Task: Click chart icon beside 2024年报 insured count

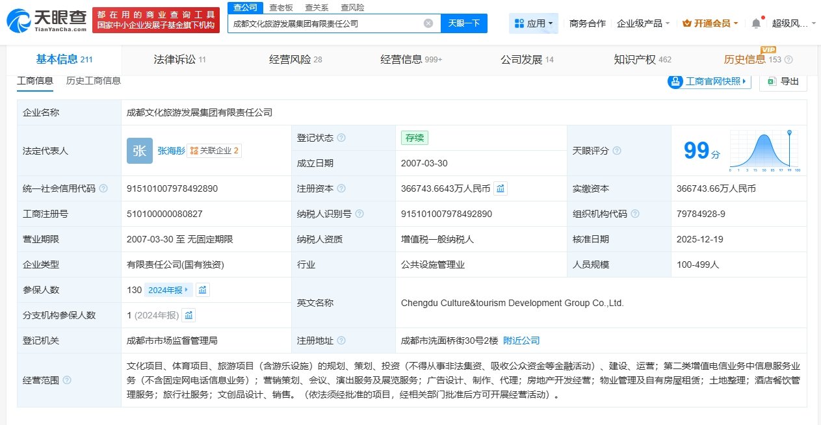Action: pyautogui.click(x=202, y=290)
